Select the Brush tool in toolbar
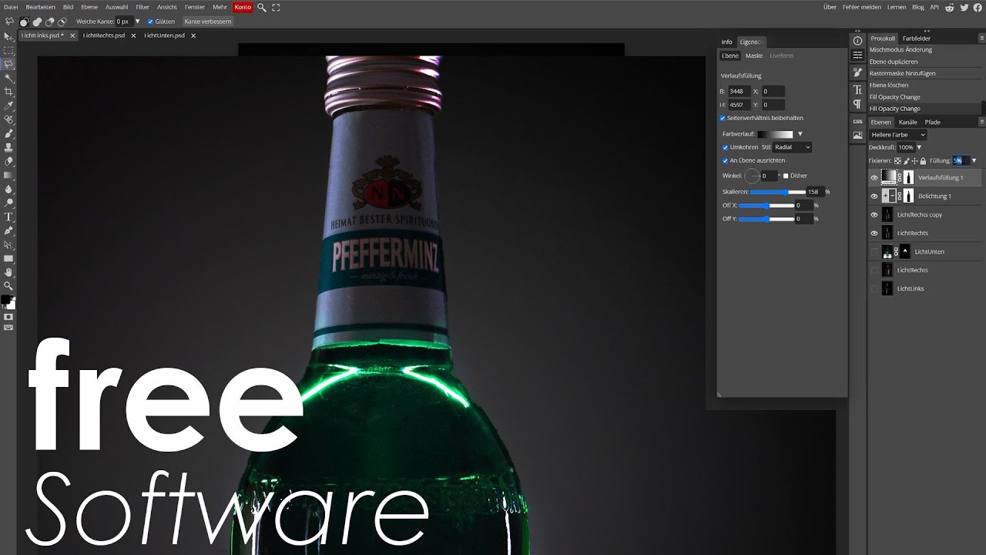The height and width of the screenshot is (555, 986). tap(8, 133)
